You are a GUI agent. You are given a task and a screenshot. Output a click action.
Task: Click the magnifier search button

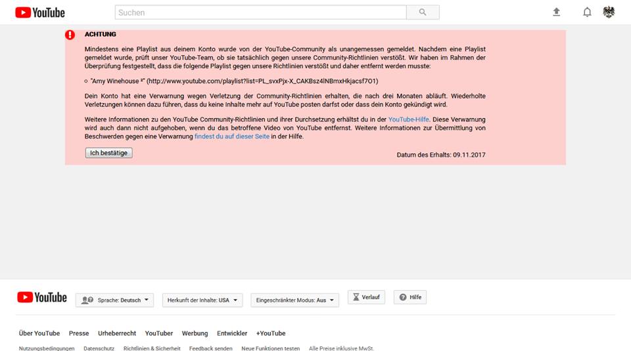[423, 12]
